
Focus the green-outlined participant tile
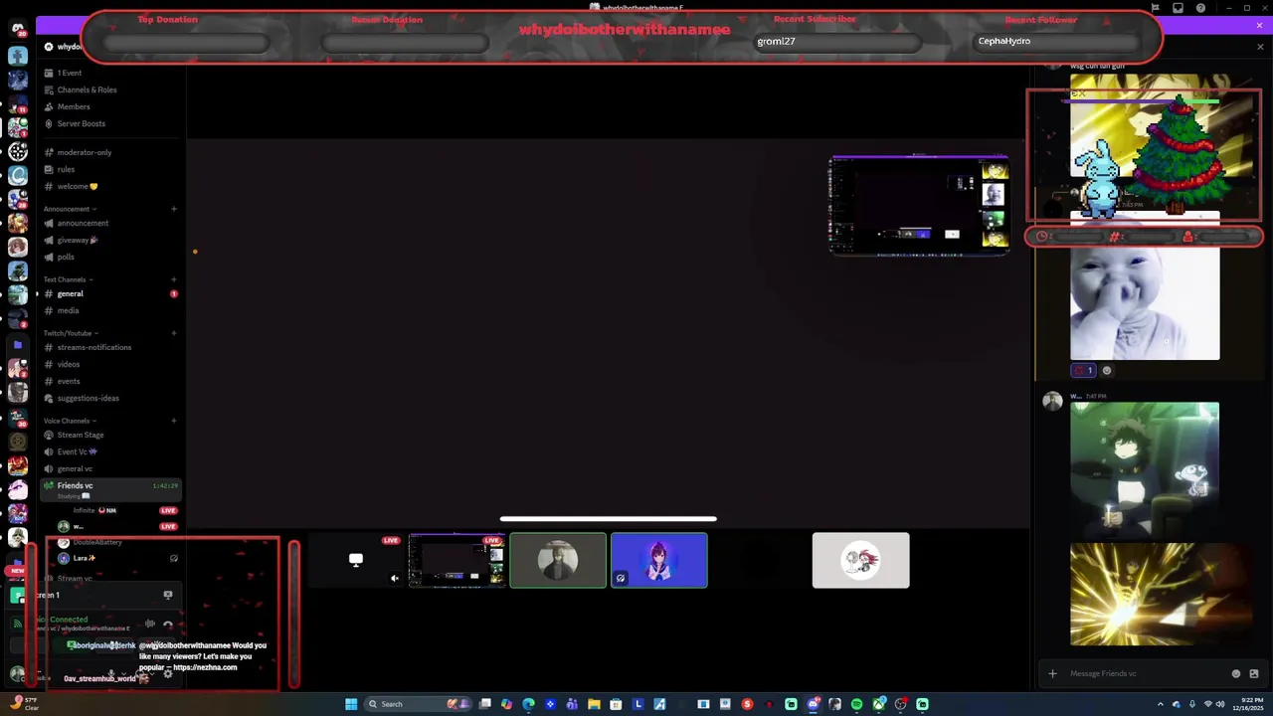pos(558,561)
